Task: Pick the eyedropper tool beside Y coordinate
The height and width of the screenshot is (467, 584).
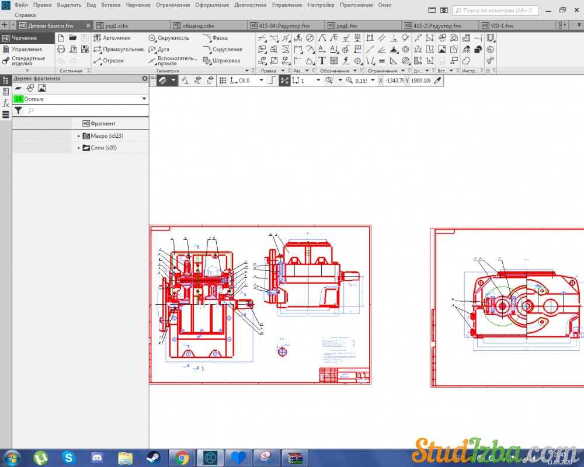Action: click(x=436, y=81)
